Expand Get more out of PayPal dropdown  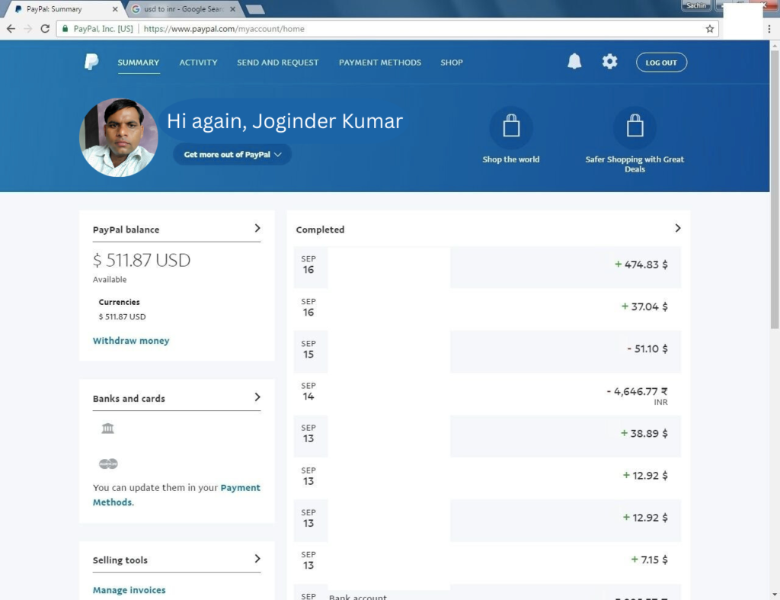tap(232, 154)
